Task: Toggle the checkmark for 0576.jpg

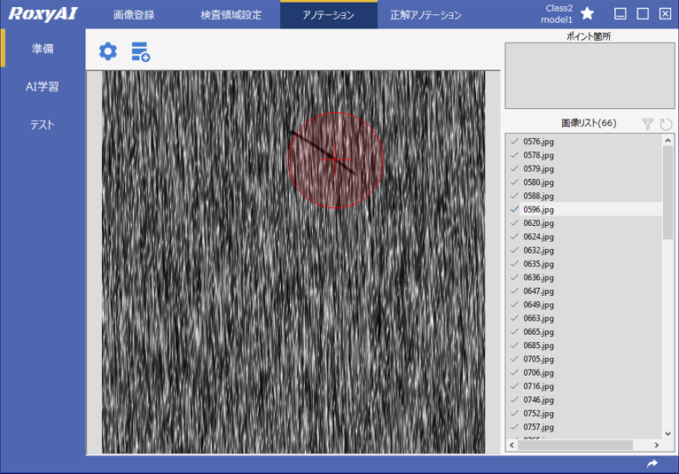Action: tap(514, 141)
